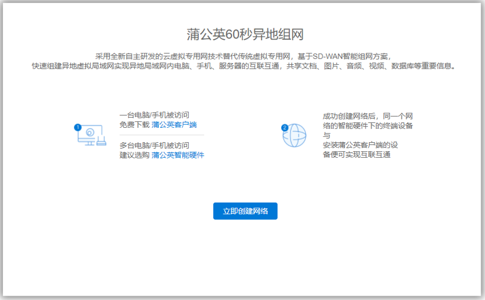
Task: Click the computer and router step 1 icon
Action: pyautogui.click(x=90, y=135)
